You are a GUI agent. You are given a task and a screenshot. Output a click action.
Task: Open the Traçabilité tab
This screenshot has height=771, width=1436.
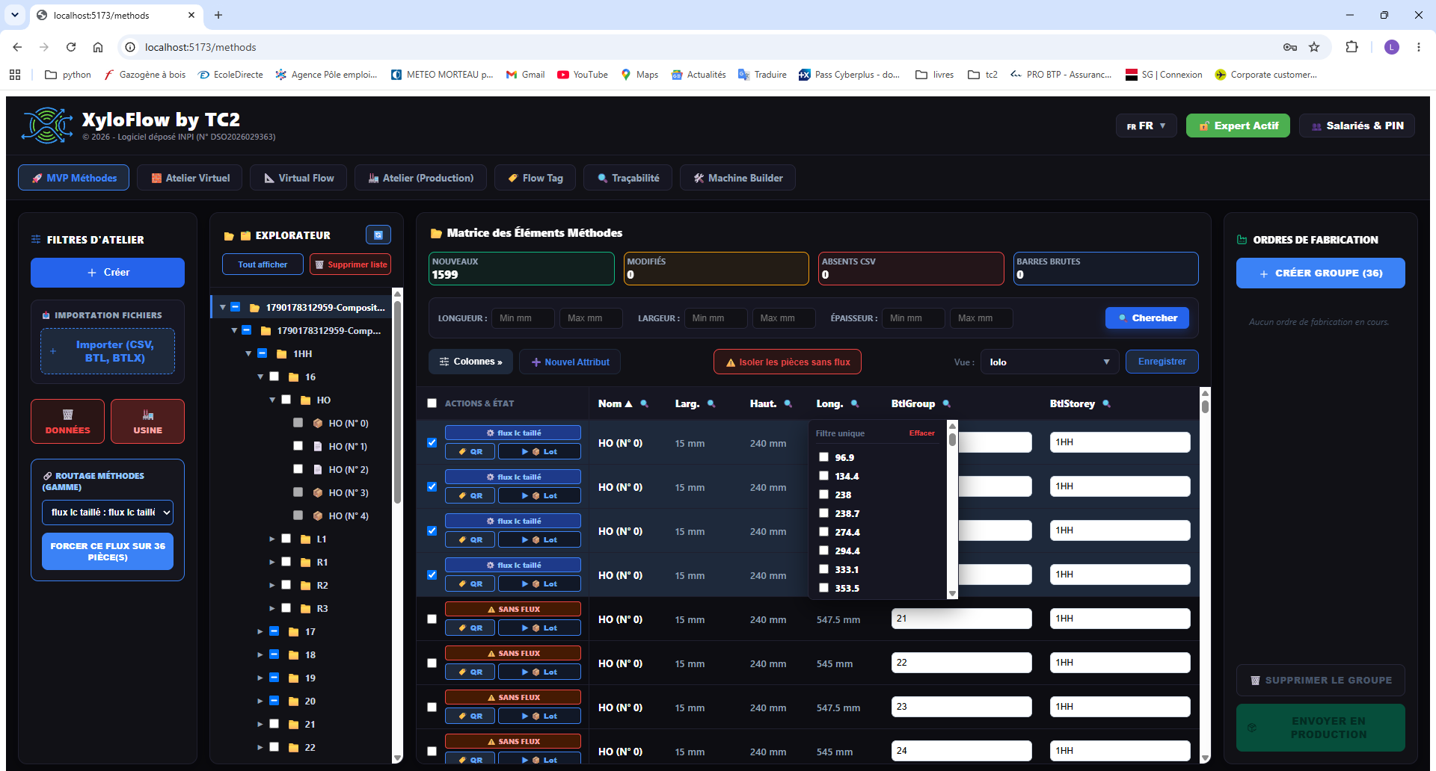click(628, 178)
